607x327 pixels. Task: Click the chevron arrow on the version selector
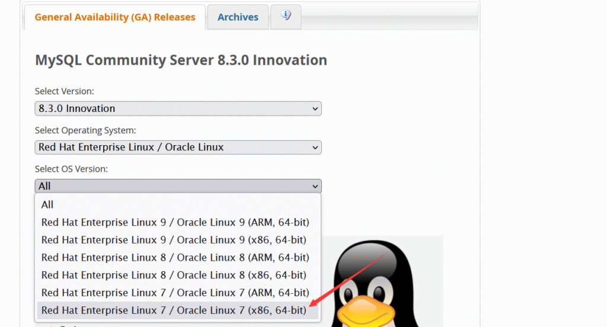click(314, 109)
